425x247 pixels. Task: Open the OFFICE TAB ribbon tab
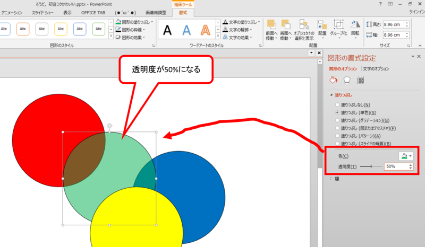click(x=92, y=12)
